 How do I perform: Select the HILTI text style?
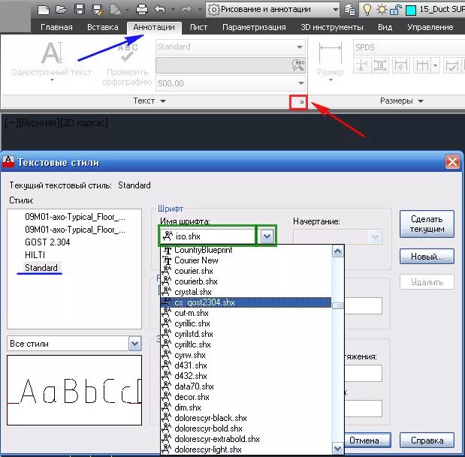[35, 255]
